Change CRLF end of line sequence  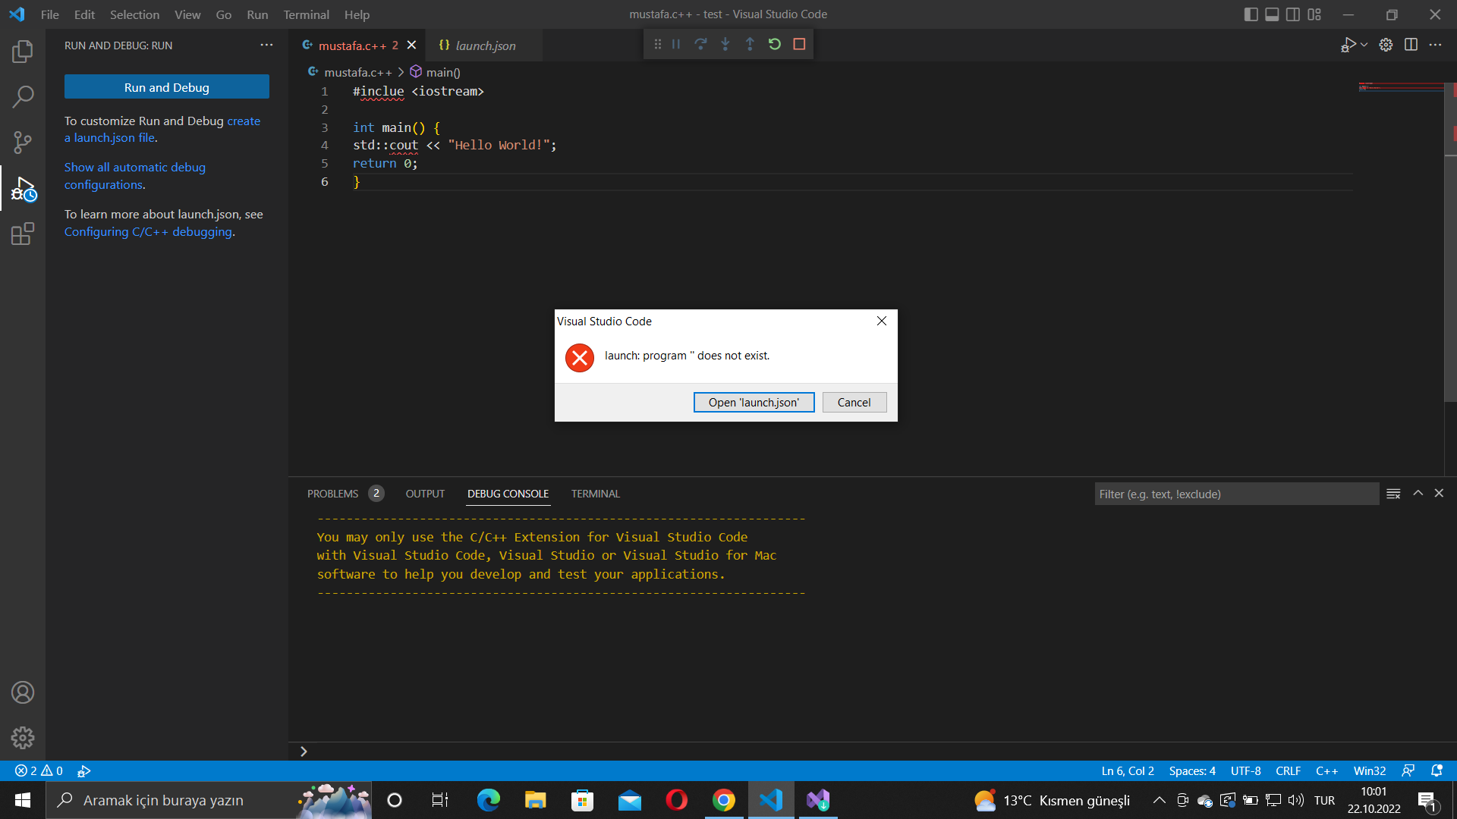pyautogui.click(x=1288, y=770)
